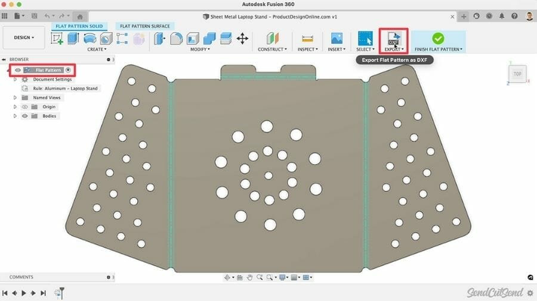Click the Redo arrow icon

(x=61, y=15)
